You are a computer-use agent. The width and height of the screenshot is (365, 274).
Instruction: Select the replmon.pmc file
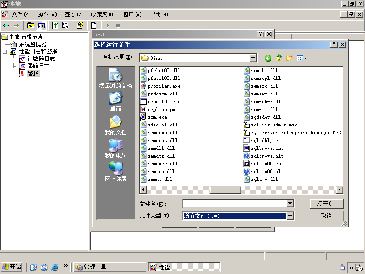[159, 109]
